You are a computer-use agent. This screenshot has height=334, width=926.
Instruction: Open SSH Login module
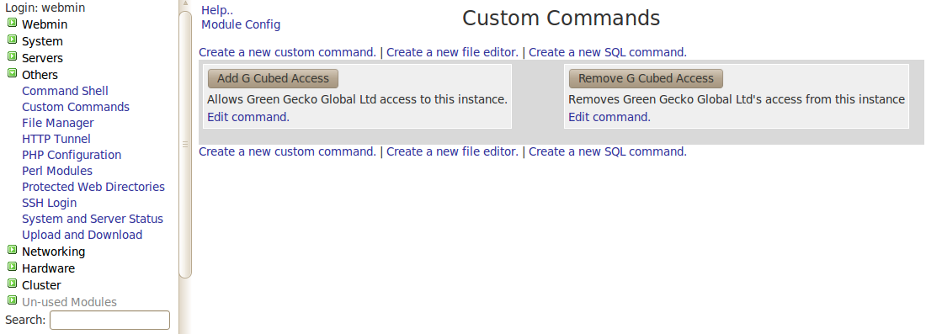click(x=49, y=203)
